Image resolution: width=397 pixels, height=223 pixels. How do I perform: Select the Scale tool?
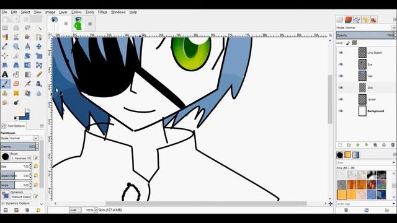39,56
